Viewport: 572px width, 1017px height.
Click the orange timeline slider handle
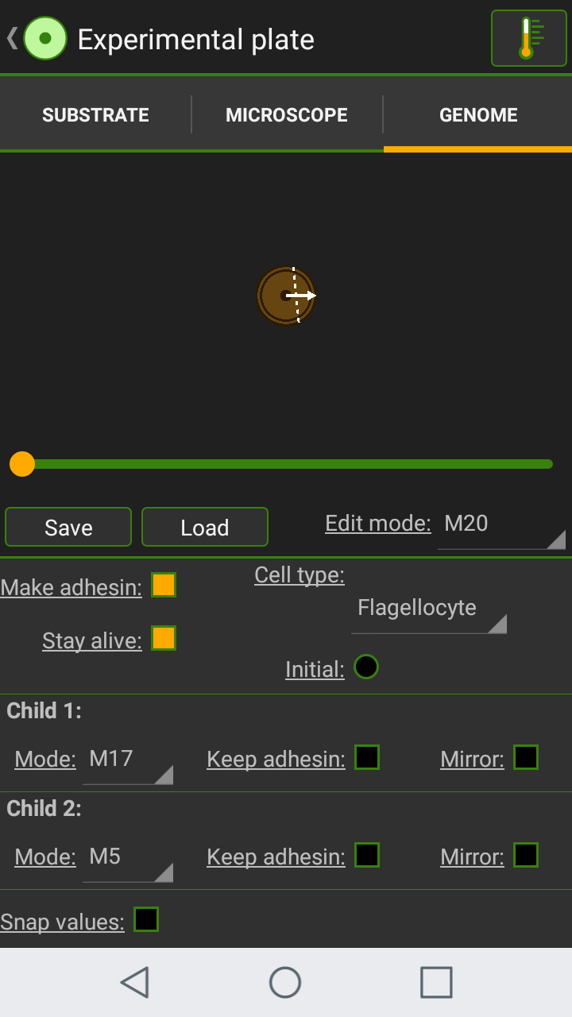pos(22,464)
